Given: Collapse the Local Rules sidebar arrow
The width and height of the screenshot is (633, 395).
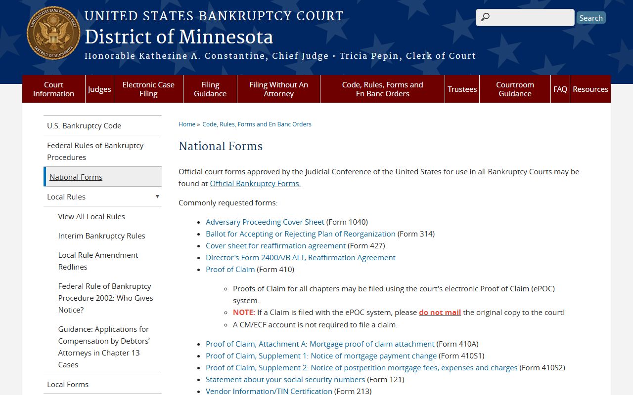Looking at the screenshot, I should tap(157, 197).
